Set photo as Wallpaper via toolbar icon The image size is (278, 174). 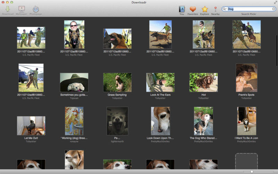coord(22,9)
